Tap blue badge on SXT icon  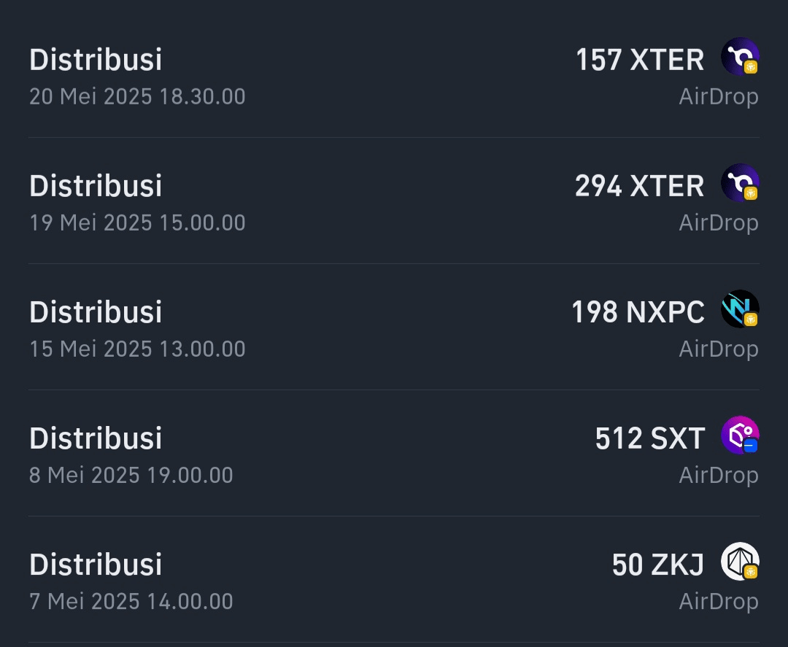(751, 446)
